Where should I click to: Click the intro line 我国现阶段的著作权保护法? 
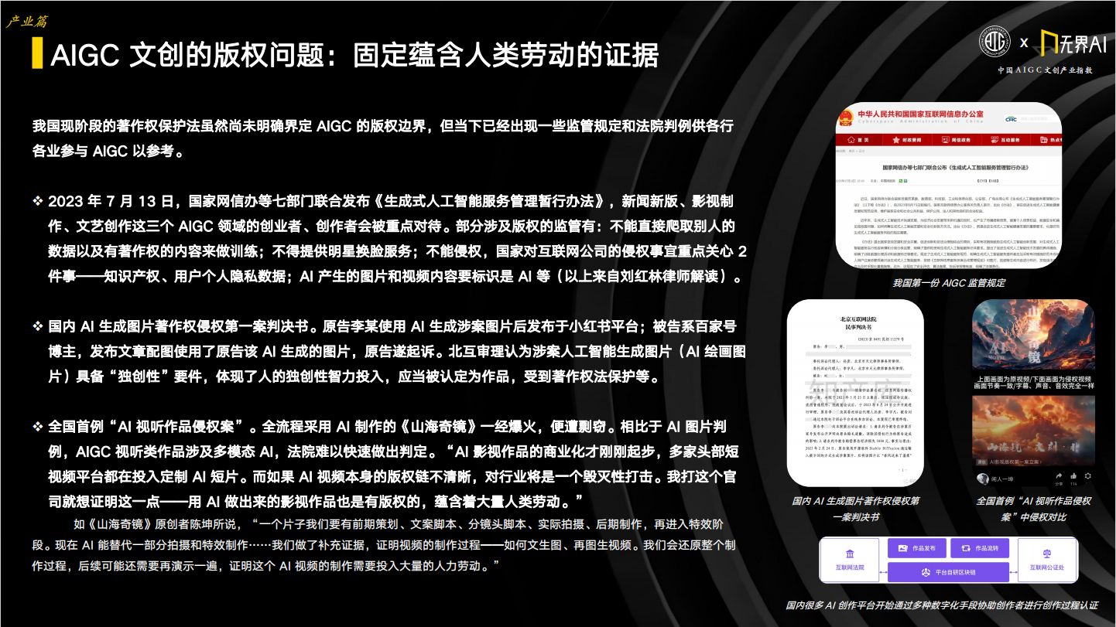382,138
